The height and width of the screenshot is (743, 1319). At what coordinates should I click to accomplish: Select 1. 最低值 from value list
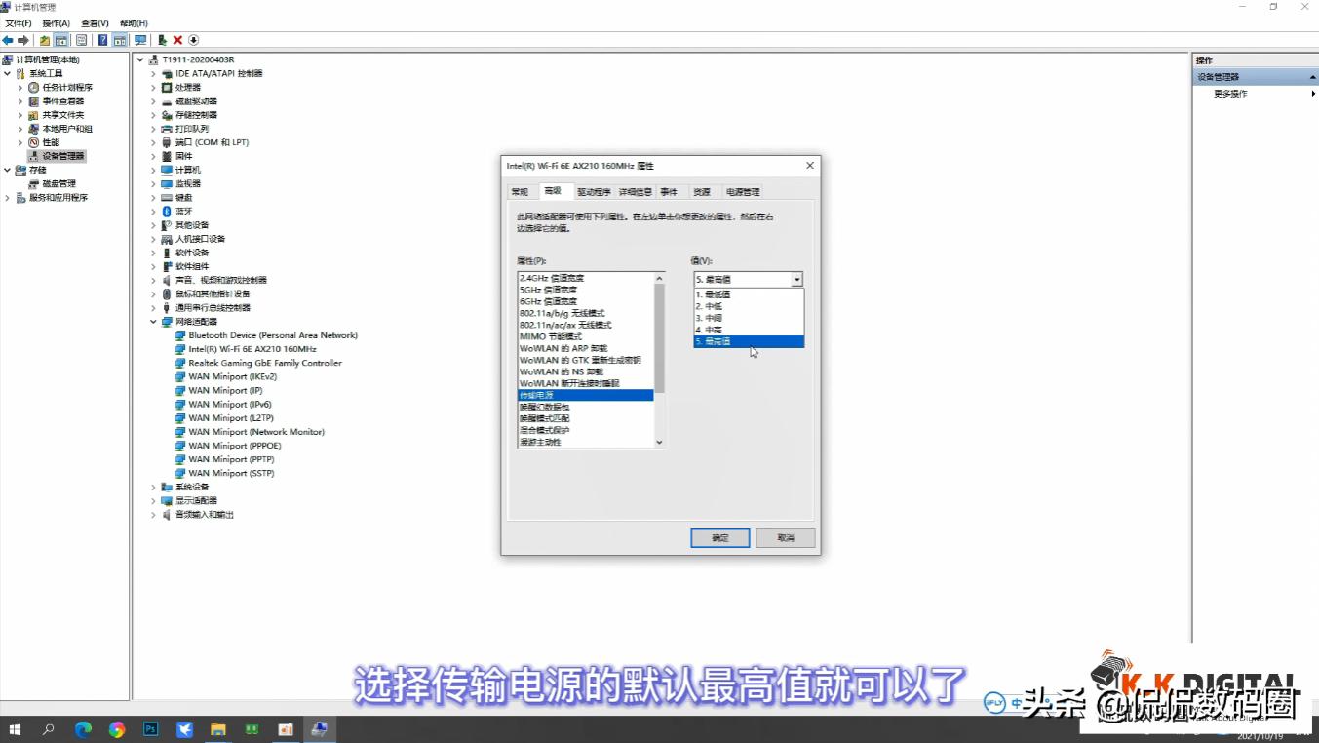[717, 294]
